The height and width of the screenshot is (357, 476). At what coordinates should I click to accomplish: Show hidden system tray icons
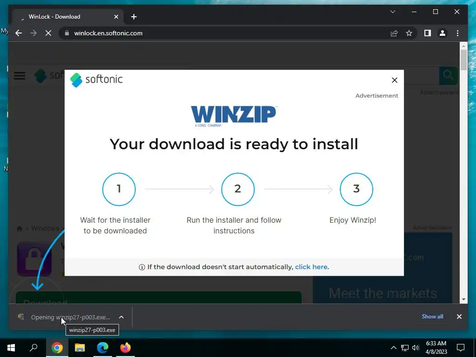[x=393, y=348]
